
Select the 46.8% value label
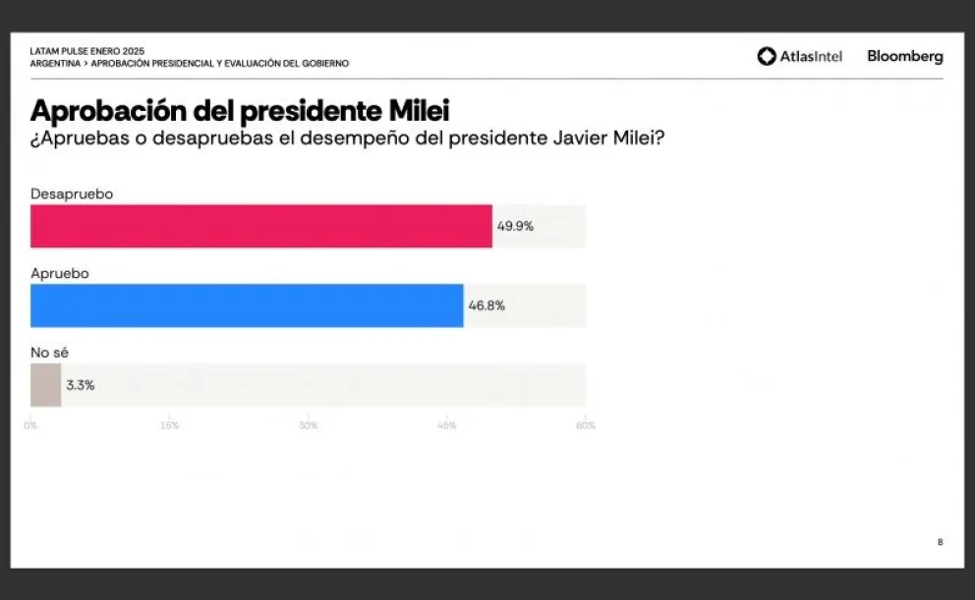point(487,305)
